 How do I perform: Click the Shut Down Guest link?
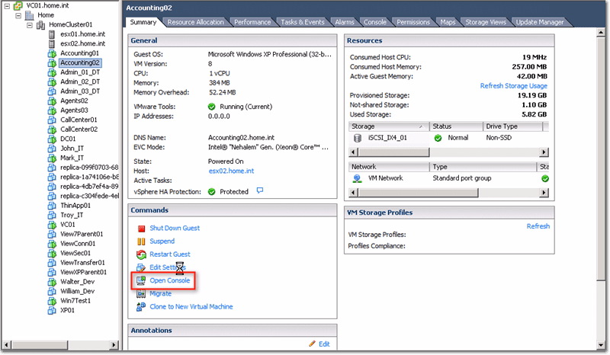click(175, 229)
